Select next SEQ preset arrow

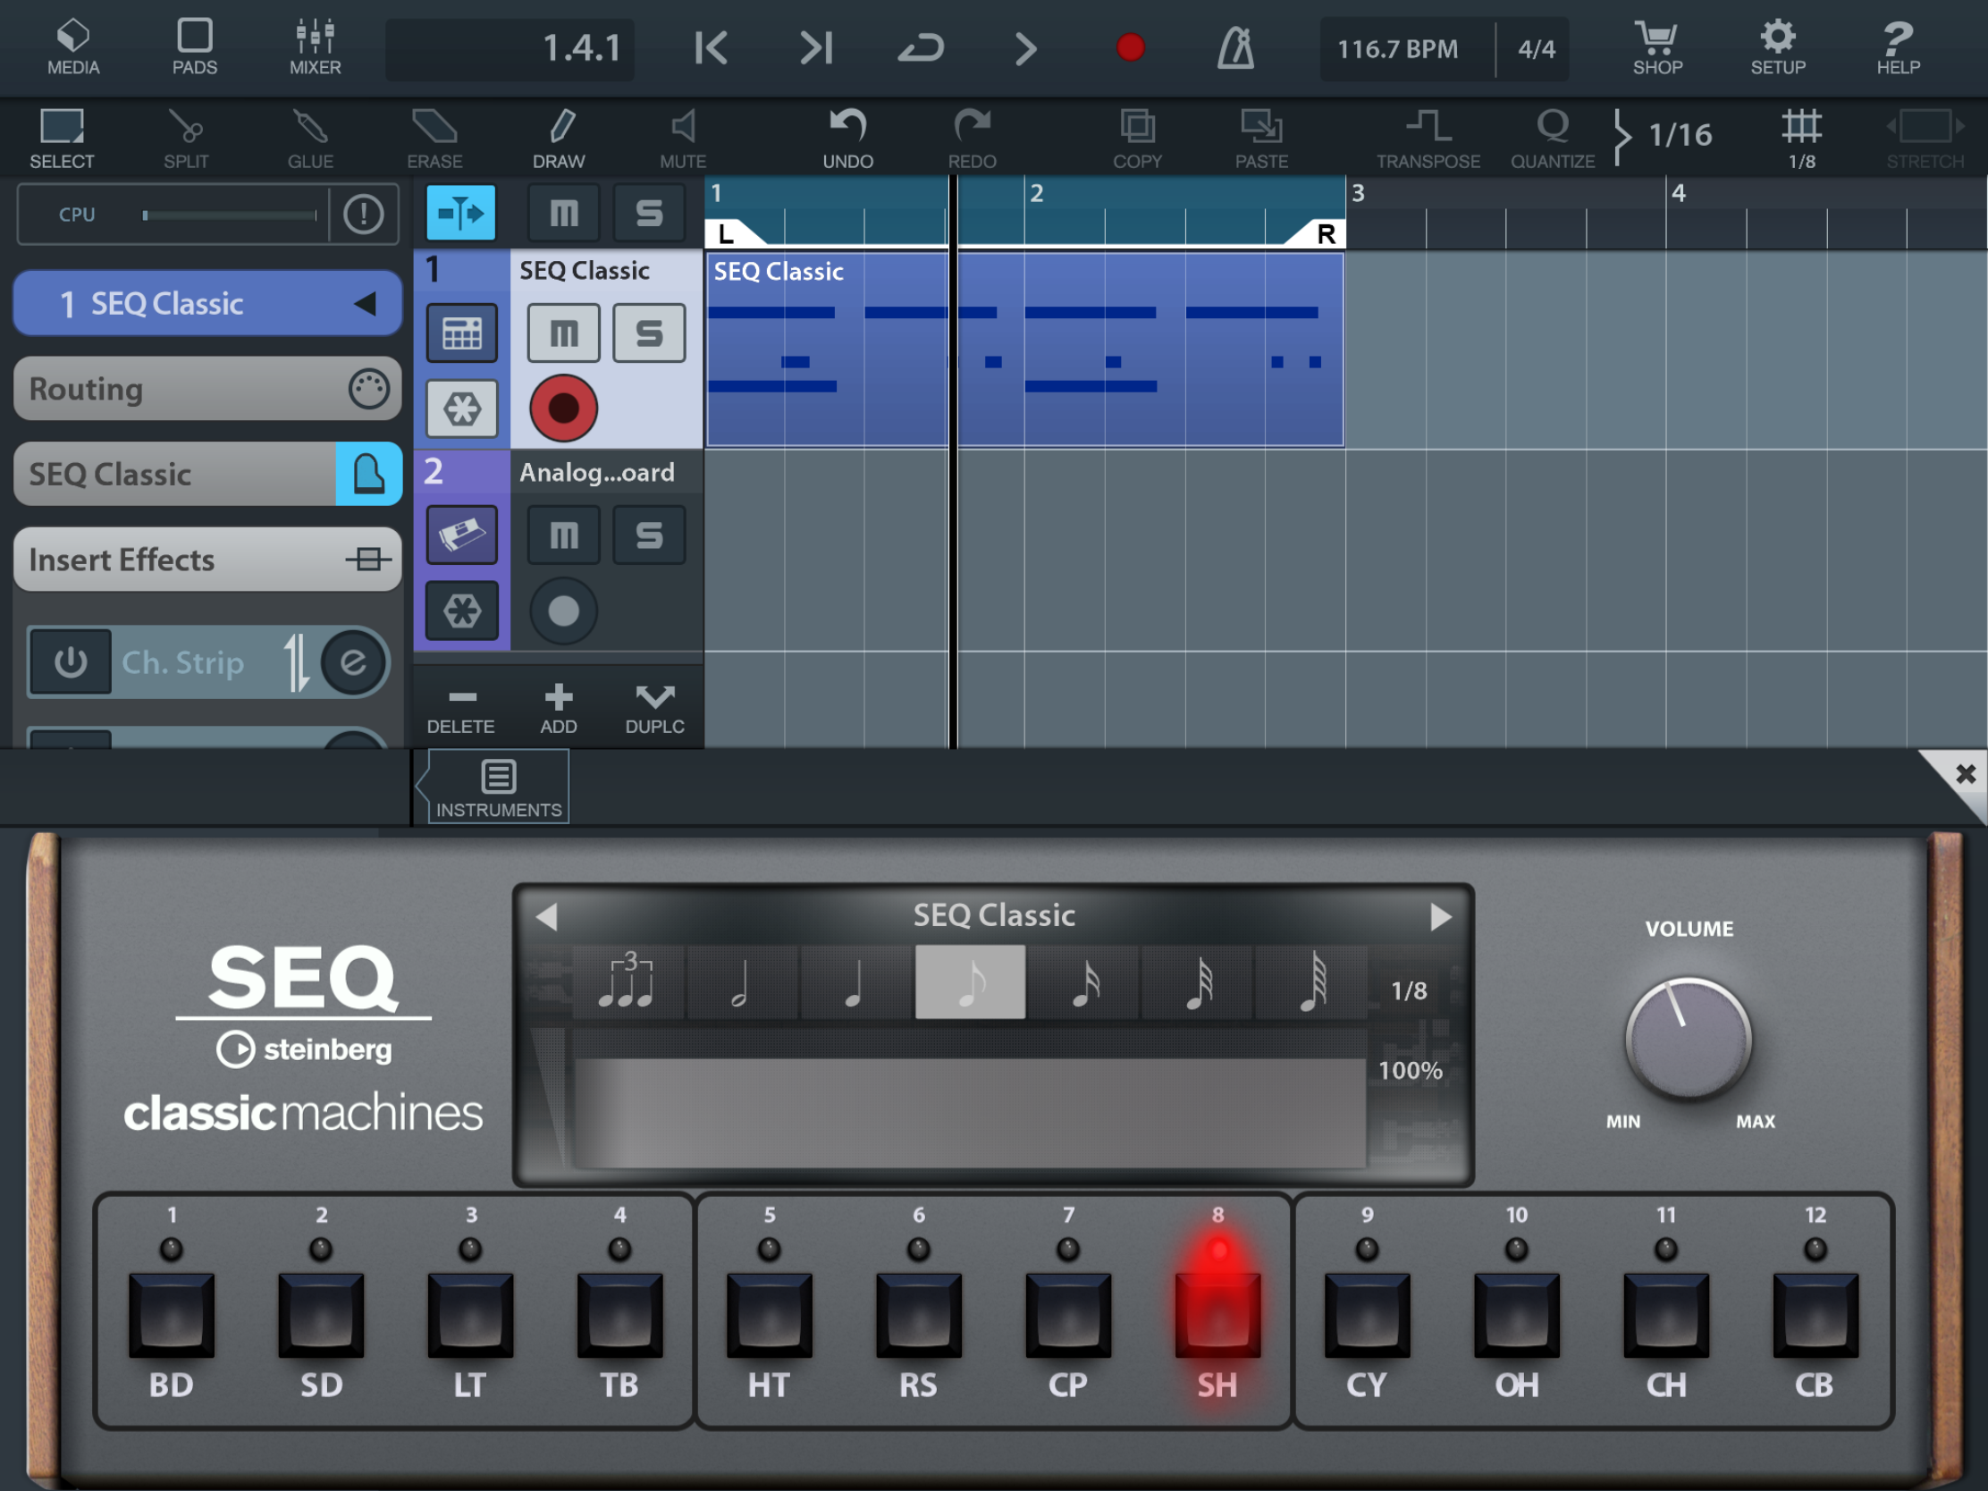[1440, 917]
